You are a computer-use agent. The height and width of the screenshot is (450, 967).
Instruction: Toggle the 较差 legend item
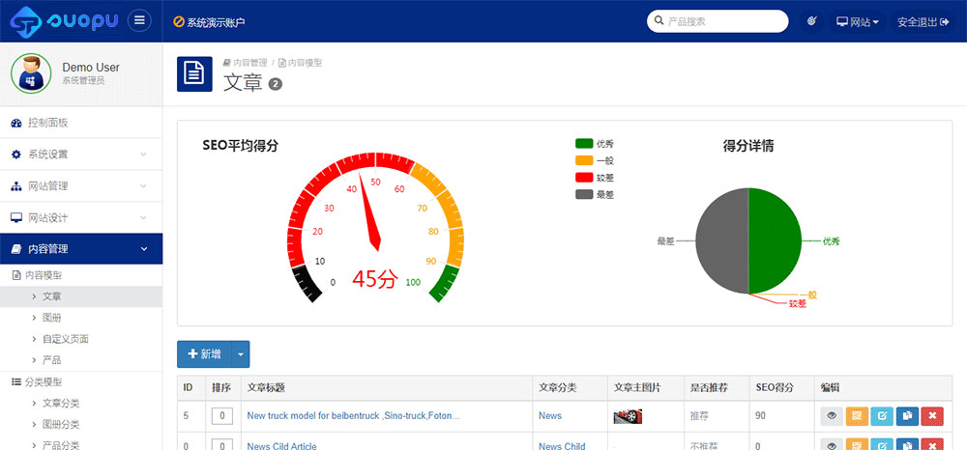click(x=594, y=178)
